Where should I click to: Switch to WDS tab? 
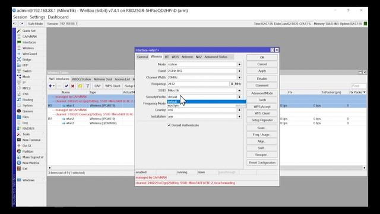click(x=175, y=57)
